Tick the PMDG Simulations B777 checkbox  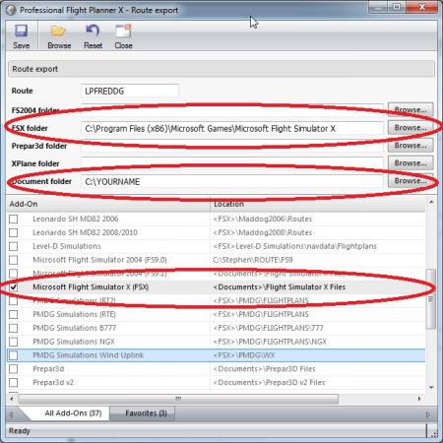click(14, 328)
